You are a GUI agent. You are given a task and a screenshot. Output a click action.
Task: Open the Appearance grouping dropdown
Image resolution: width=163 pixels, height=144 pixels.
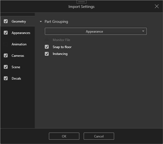point(96,32)
